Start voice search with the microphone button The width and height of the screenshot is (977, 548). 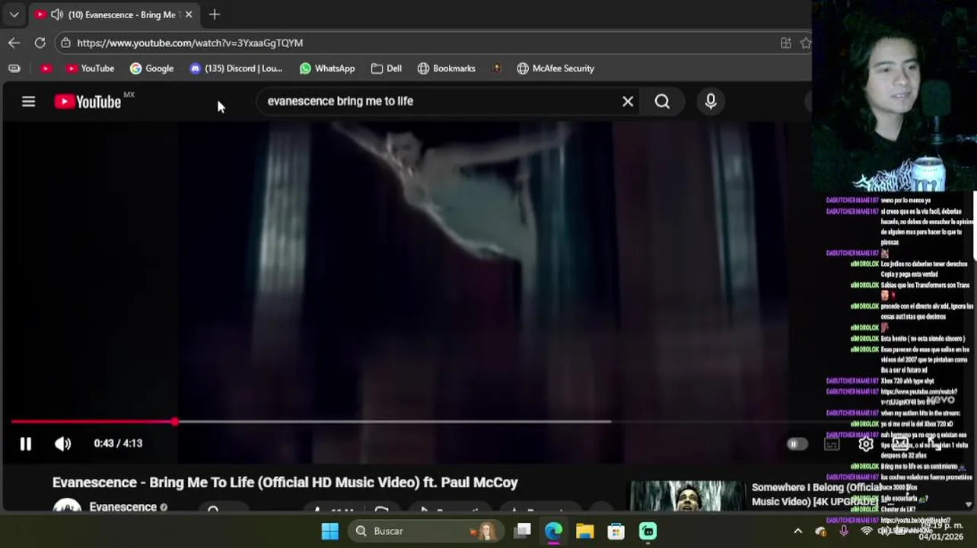click(x=711, y=101)
